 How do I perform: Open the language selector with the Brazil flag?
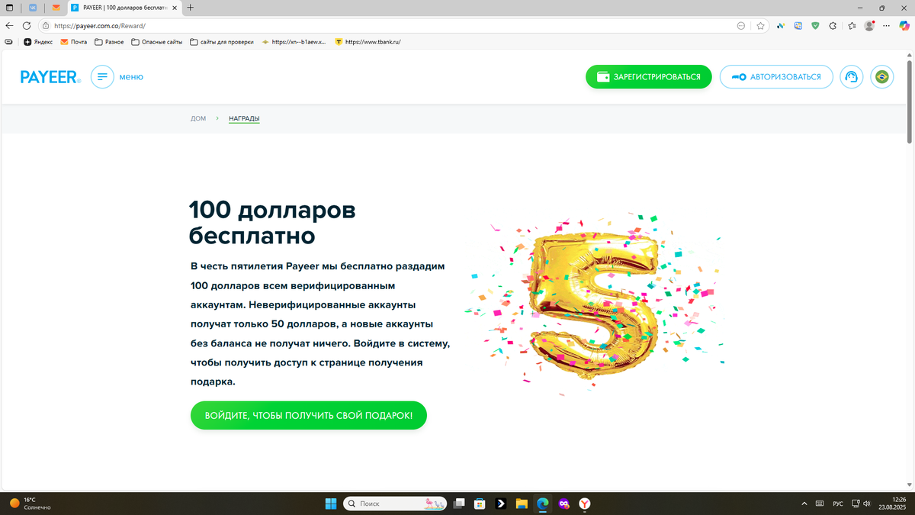point(882,77)
